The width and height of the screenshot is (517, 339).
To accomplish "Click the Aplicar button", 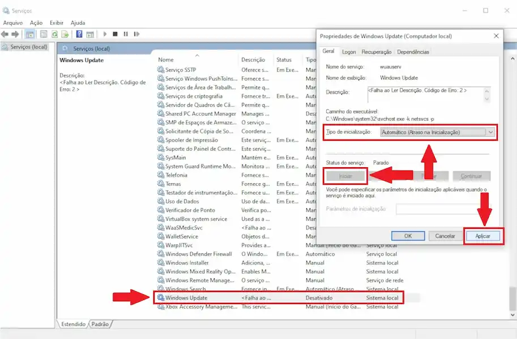I will pos(482,236).
